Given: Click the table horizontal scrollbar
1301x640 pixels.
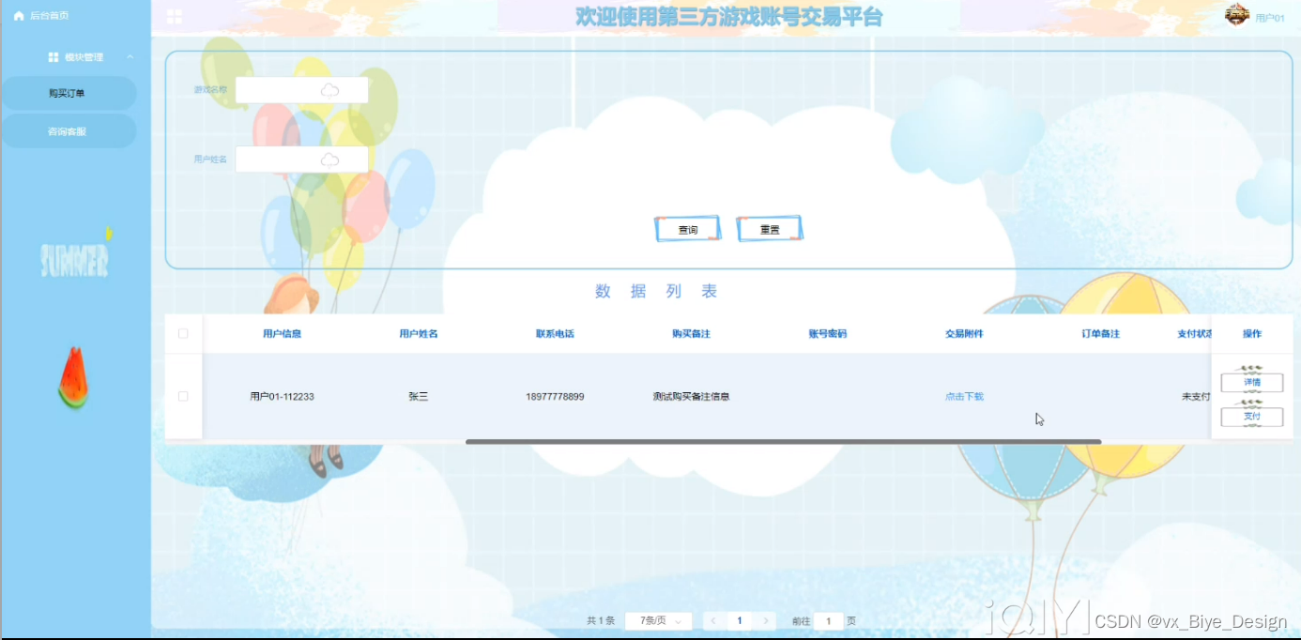Looking at the screenshot, I should click(783, 441).
